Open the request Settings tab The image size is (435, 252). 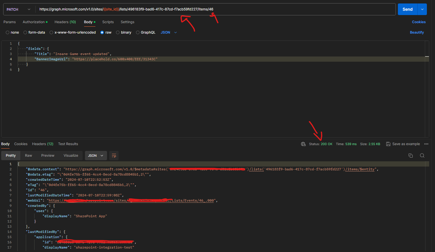click(128, 22)
